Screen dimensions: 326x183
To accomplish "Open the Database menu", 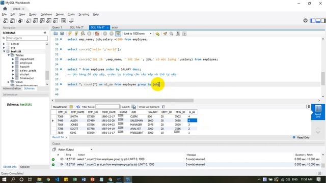I will pos(46,14).
